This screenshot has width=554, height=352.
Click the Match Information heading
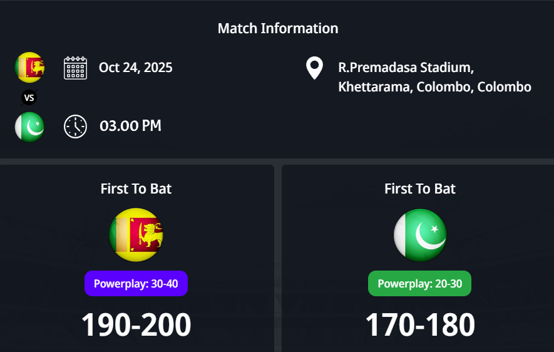(x=278, y=28)
